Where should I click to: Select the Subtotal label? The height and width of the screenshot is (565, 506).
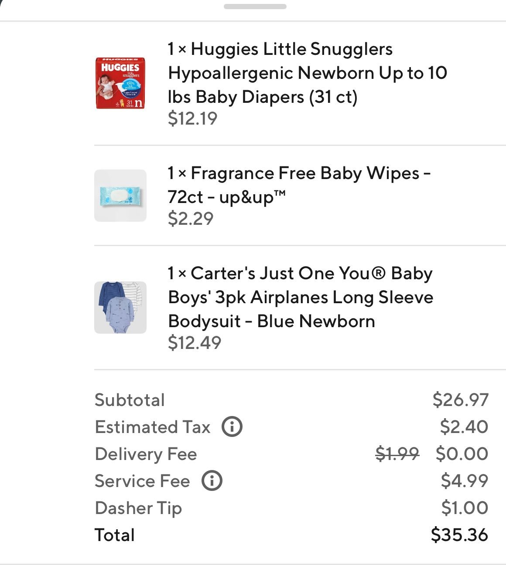pos(130,400)
